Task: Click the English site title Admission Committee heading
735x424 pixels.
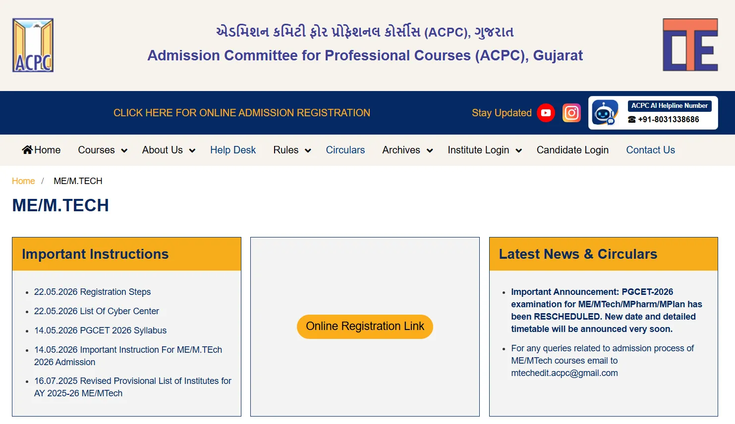Action: pos(365,55)
